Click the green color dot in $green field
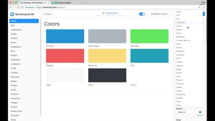215x121 pixels. point(200,112)
